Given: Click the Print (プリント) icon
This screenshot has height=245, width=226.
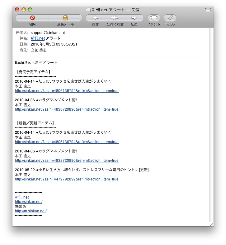Looking at the screenshot, I should tap(154, 18).
